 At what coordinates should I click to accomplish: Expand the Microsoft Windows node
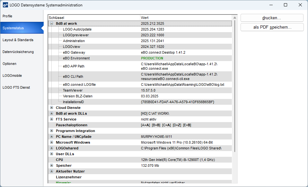(51, 142)
